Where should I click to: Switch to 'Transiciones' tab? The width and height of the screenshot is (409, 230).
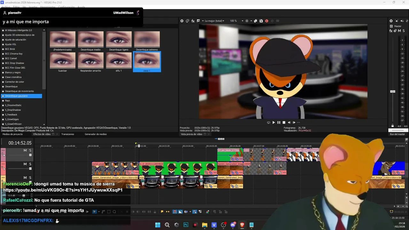(68, 134)
